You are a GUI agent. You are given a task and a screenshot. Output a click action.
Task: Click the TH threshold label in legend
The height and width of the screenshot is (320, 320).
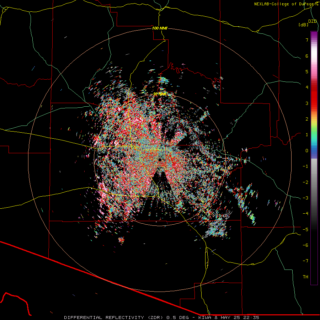coord(305,277)
